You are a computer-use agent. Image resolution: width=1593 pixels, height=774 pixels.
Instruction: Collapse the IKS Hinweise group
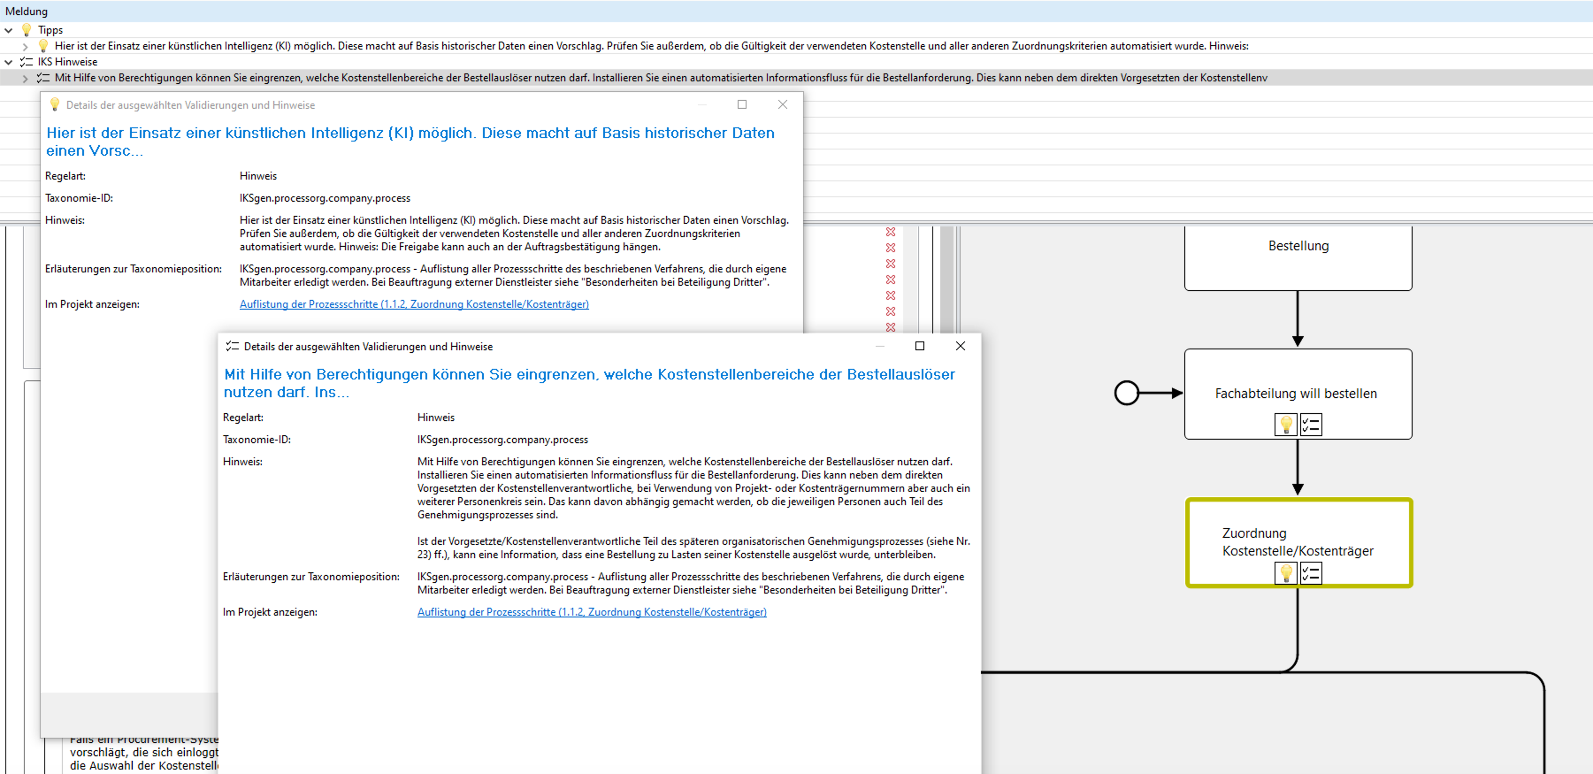pos(9,62)
